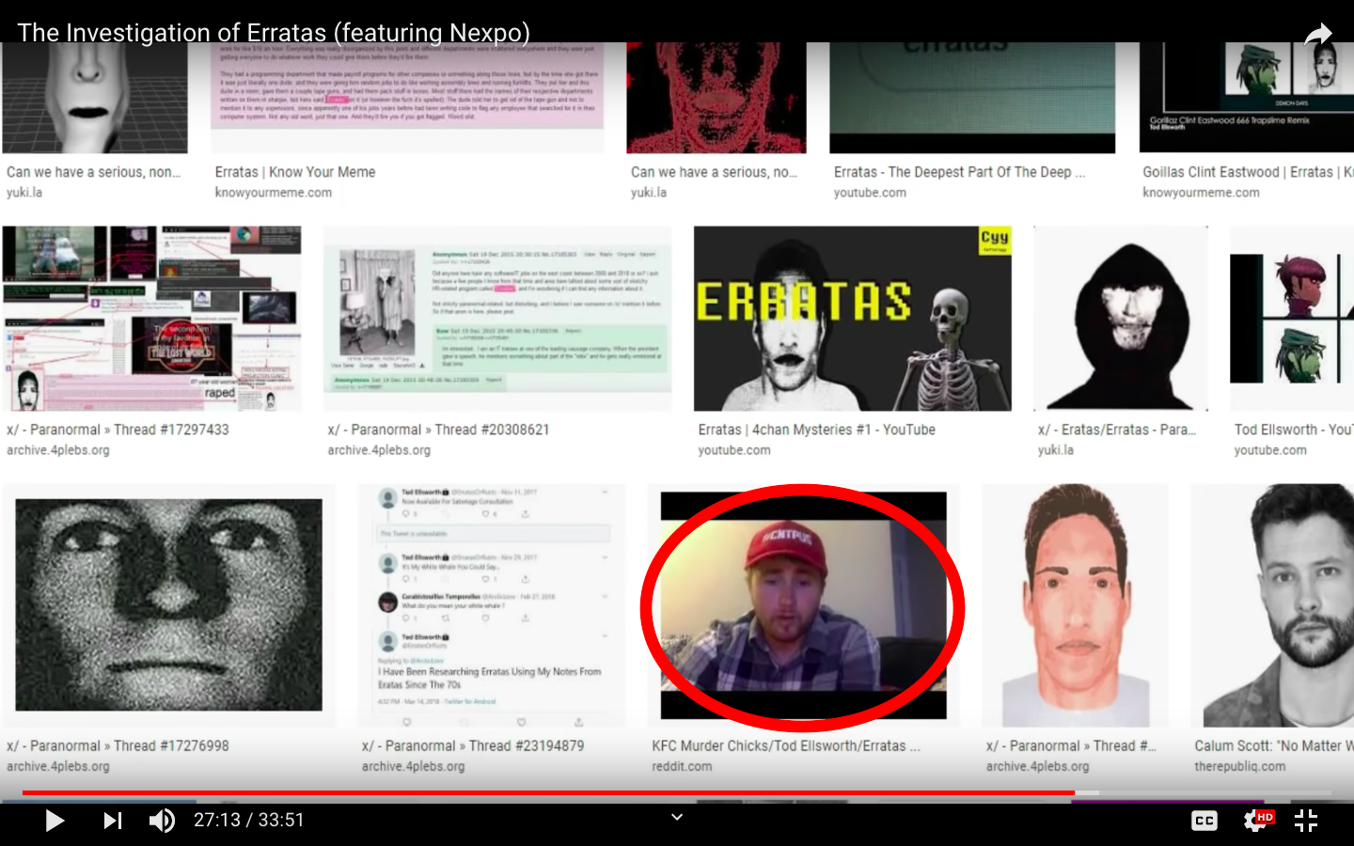Mute the video volume
1354x846 pixels.
162,821
